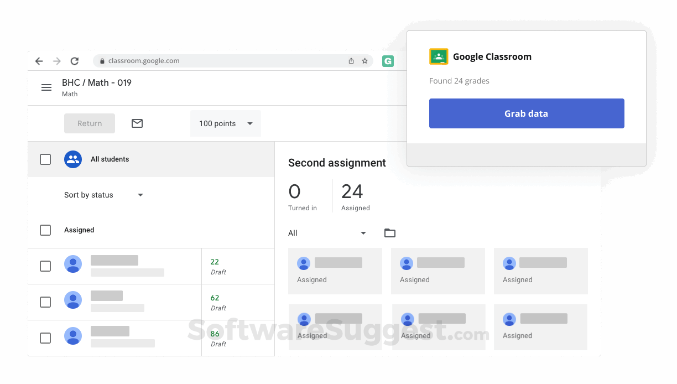Bookmark page with the star icon
This screenshot has height=384, width=677.
pos(365,61)
